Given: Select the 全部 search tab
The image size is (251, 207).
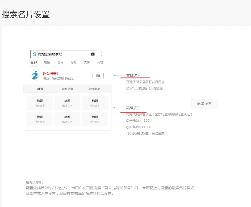Looking at the screenshot, I should click(34, 62).
